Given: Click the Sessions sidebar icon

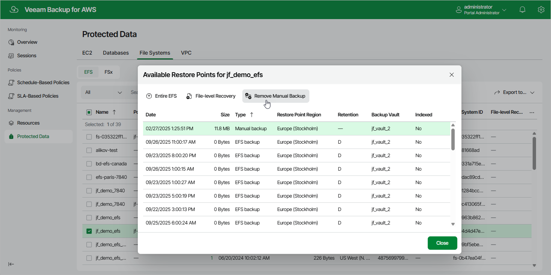Looking at the screenshot, I should click(x=11, y=56).
